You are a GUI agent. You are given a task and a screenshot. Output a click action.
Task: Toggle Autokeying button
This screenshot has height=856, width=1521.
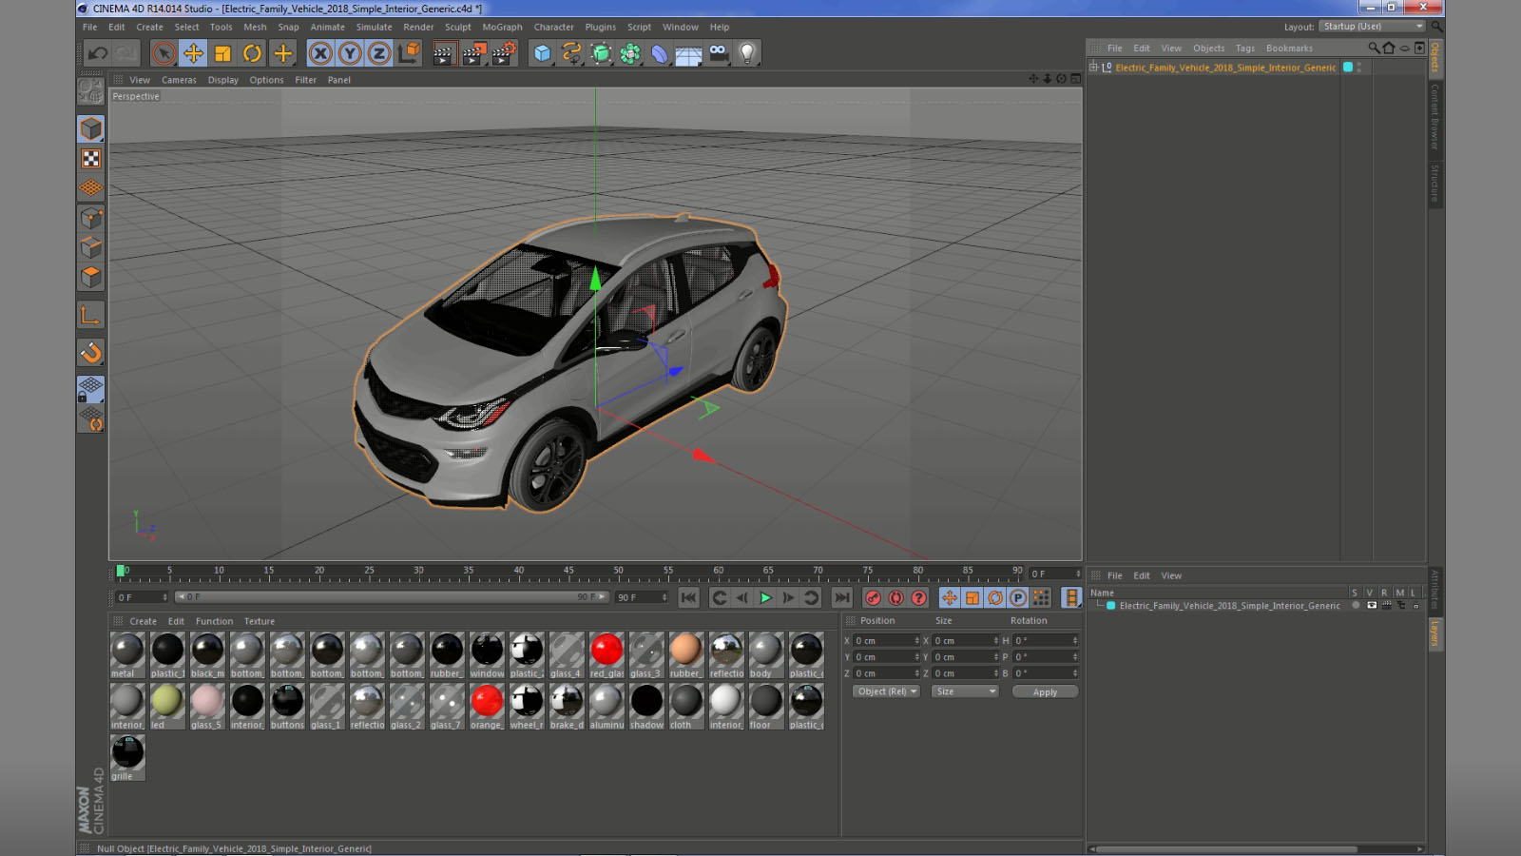coord(895,597)
